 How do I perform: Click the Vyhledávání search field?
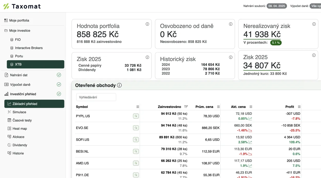click(x=96, y=97)
